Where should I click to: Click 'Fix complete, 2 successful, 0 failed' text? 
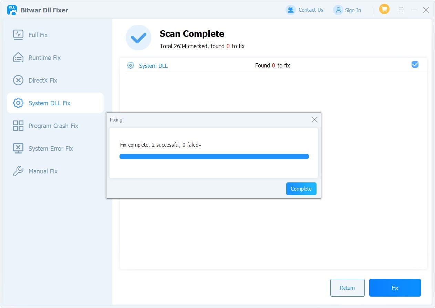click(160, 145)
